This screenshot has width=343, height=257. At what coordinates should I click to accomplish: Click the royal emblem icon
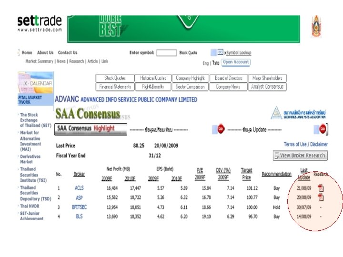316,27
